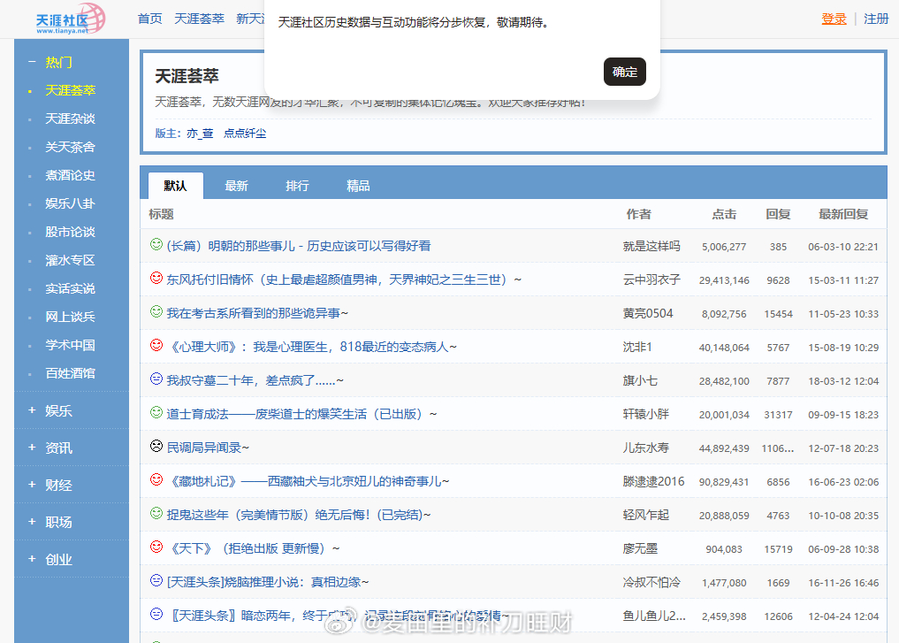Click red smiley icon beside 《心理大师》 post
This screenshot has height=643, width=899.
click(x=156, y=345)
